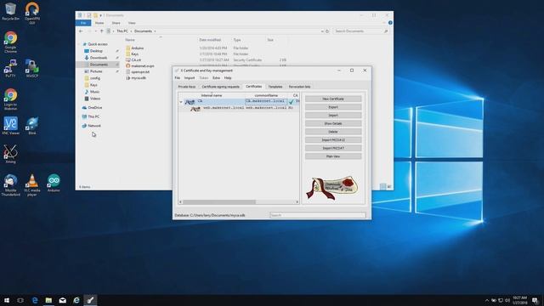Click the Import button in XCA
This screenshot has width=544, height=306.
click(333, 116)
